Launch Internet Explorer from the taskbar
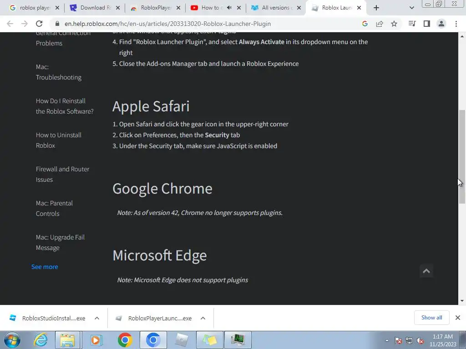The image size is (466, 349). 41,340
